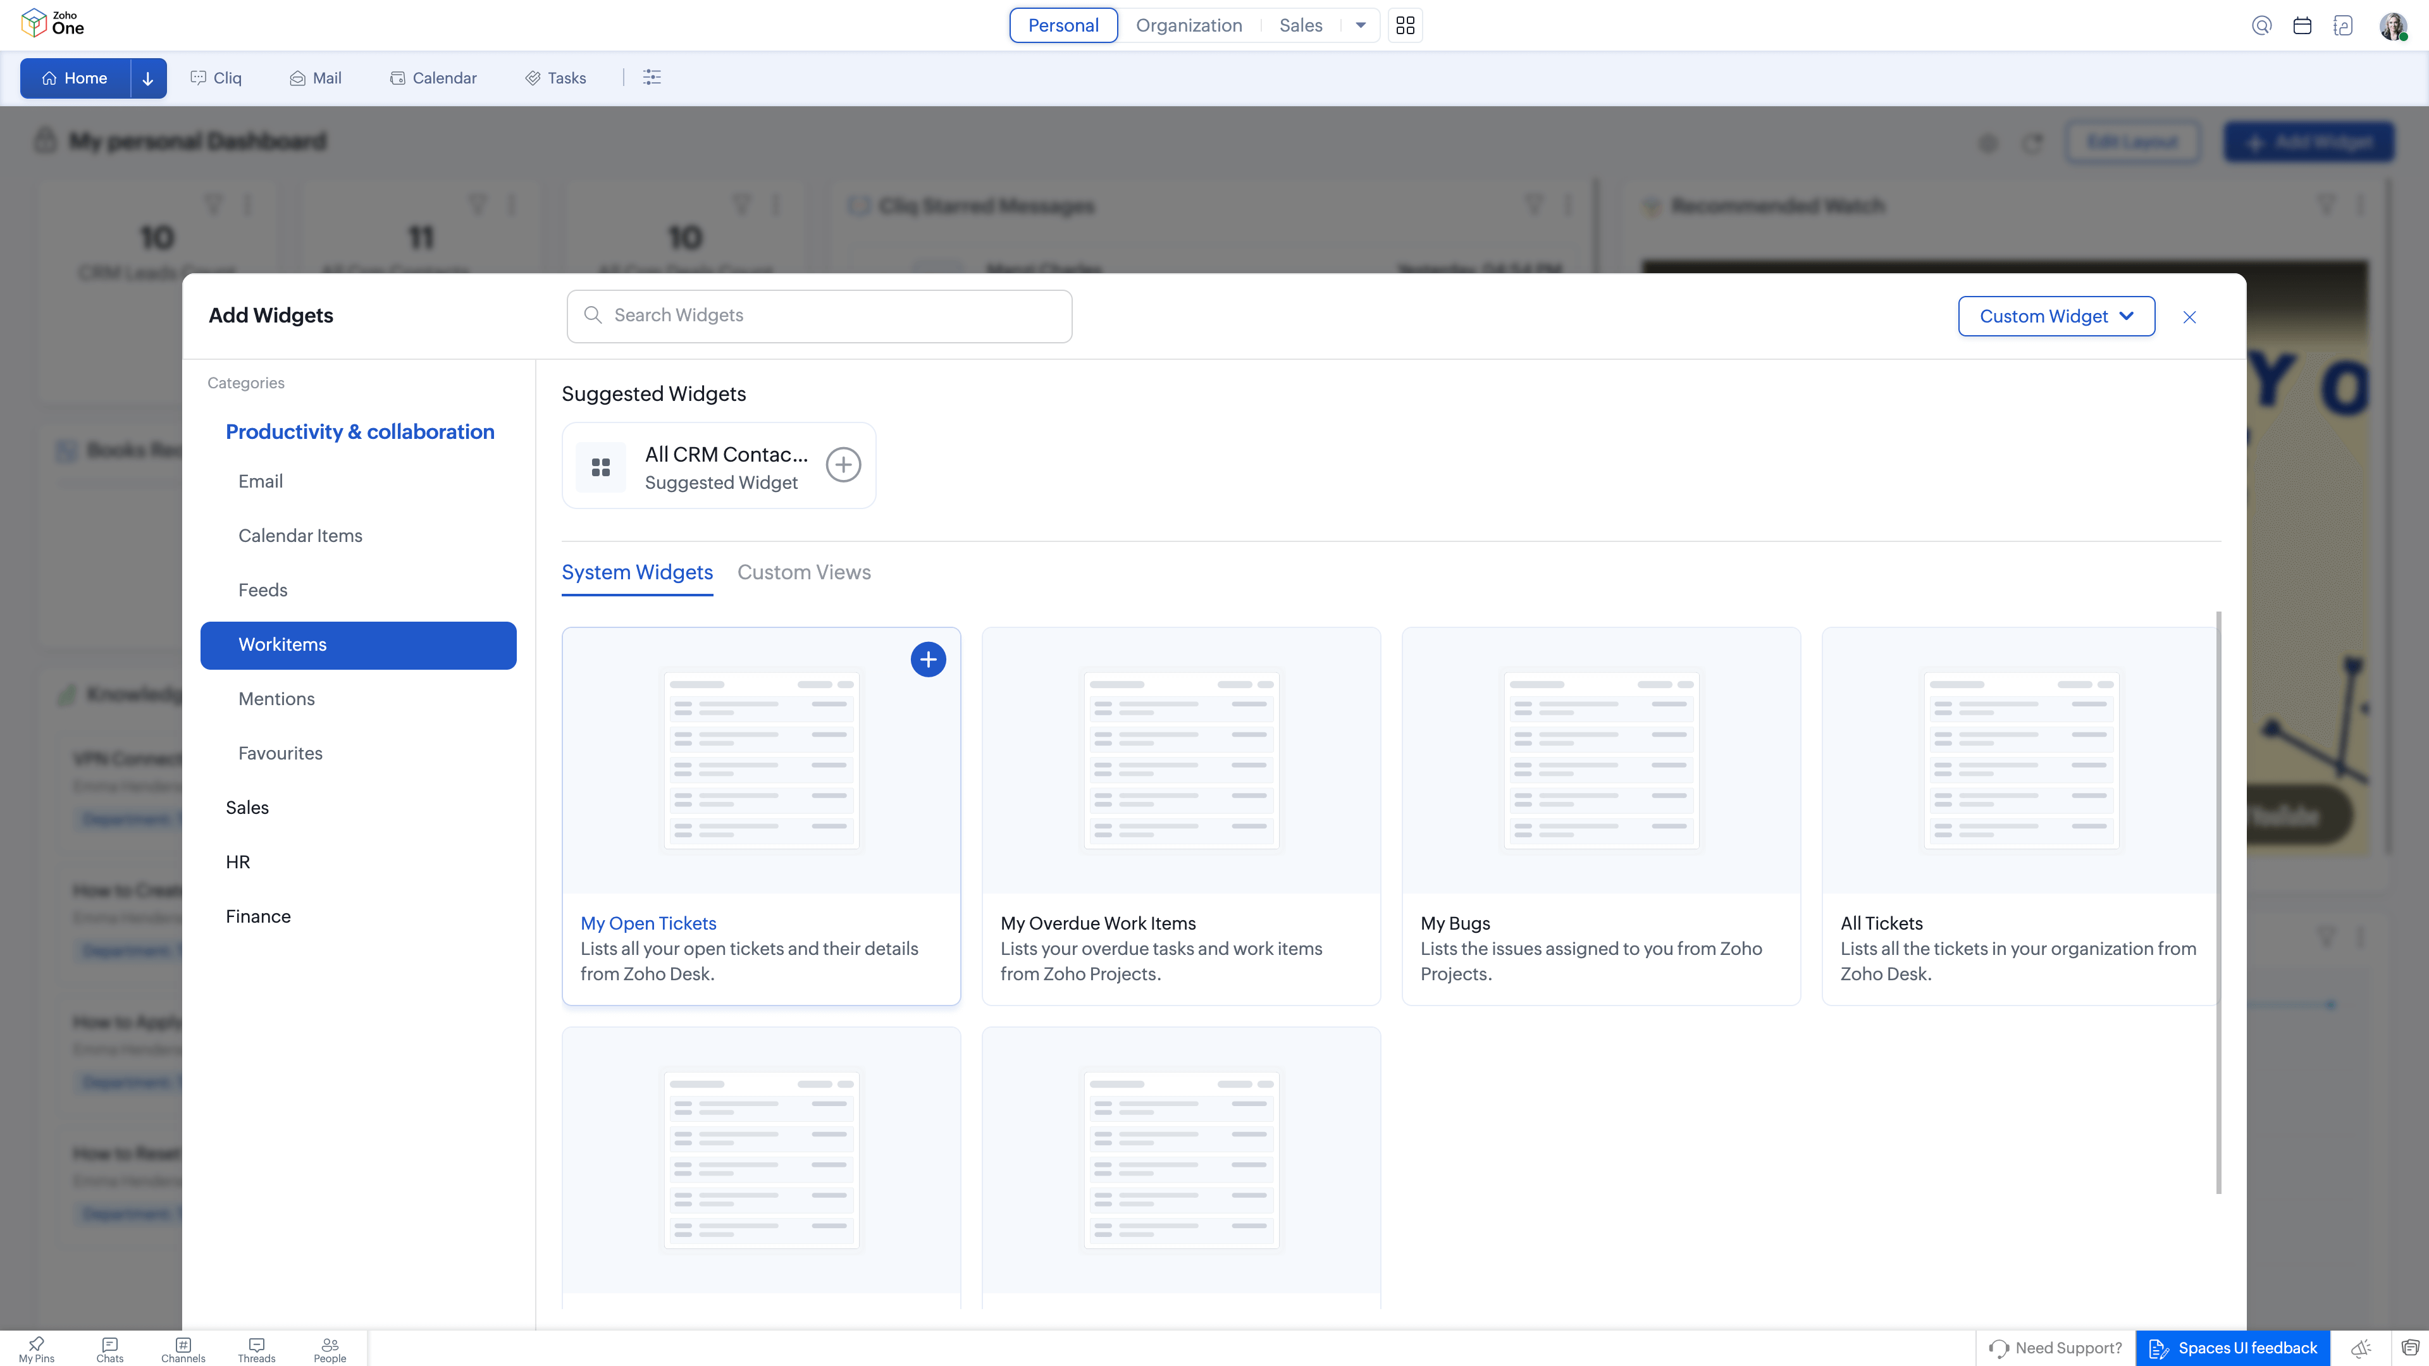This screenshot has height=1366, width=2429.
Task: Open the apps grid icon beside Sales
Action: point(1405,25)
